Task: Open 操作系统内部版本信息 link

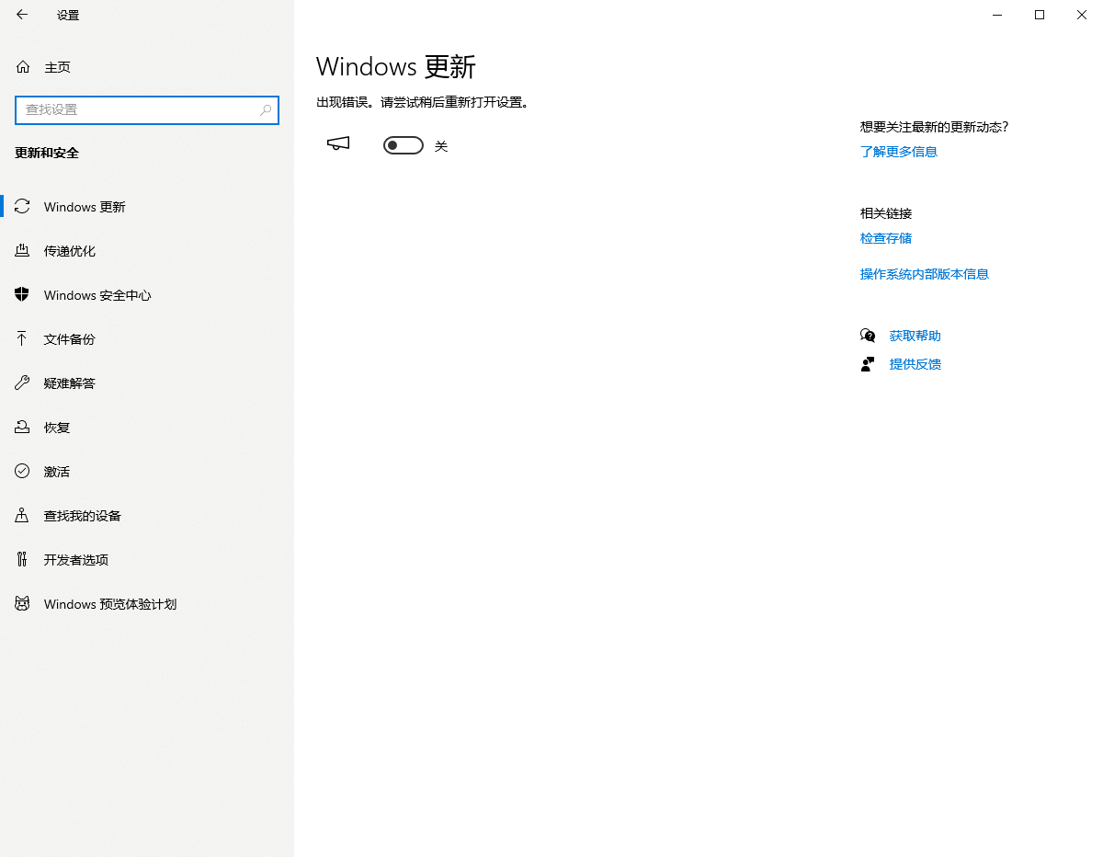Action: [x=925, y=274]
